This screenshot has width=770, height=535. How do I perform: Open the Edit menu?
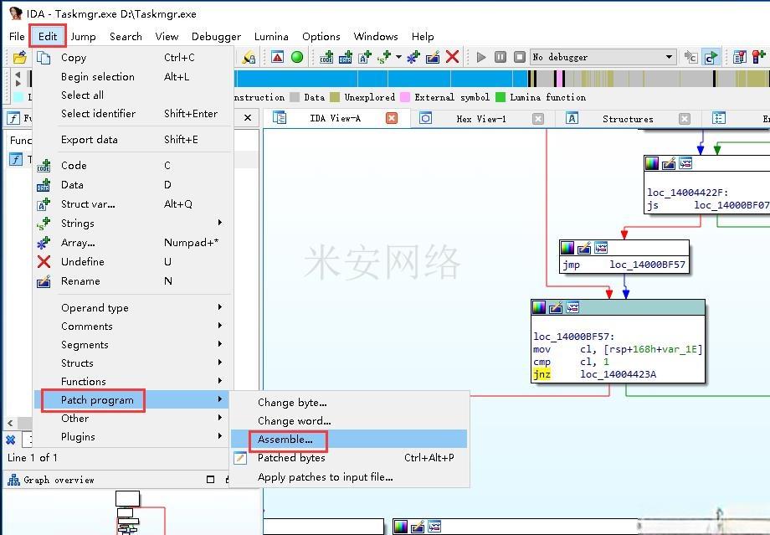[x=48, y=36]
